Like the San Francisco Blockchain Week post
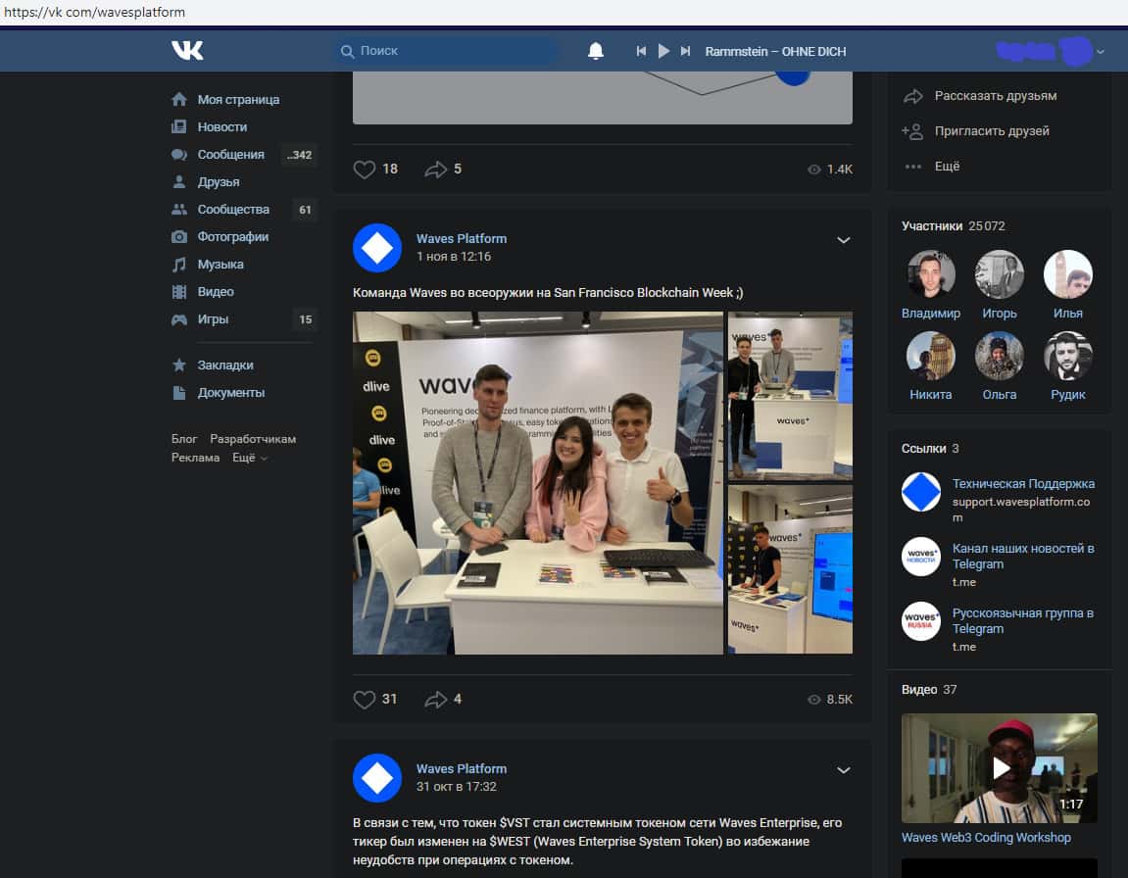1128x878 pixels. coord(365,700)
